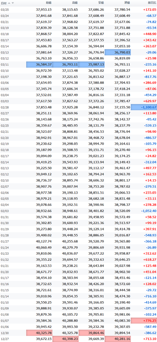Select the 02/20 date cell
Screen dimensions: 157x342
[x=4, y=138]
